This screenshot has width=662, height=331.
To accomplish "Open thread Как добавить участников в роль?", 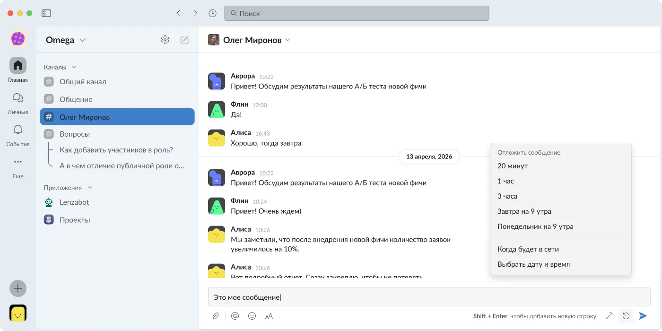I will pos(116,150).
